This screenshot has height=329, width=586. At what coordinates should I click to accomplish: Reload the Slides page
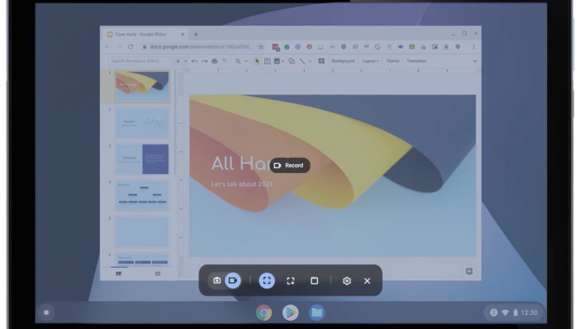(x=130, y=47)
